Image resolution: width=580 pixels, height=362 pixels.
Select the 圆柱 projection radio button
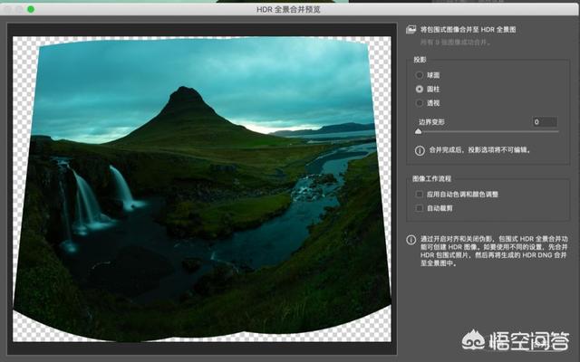coord(420,89)
